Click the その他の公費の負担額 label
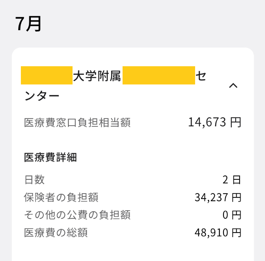This screenshot has width=265, height=261. tap(77, 215)
